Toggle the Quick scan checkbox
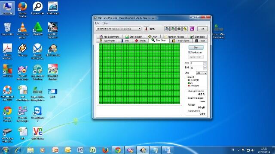Screen dimensions: 275x154 tap(189, 52)
